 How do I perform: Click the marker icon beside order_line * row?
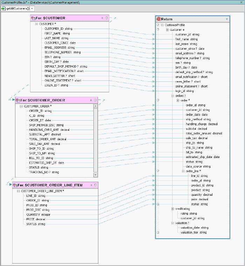[x=158, y=171]
